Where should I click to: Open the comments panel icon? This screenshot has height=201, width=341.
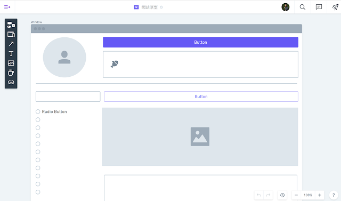click(x=319, y=7)
